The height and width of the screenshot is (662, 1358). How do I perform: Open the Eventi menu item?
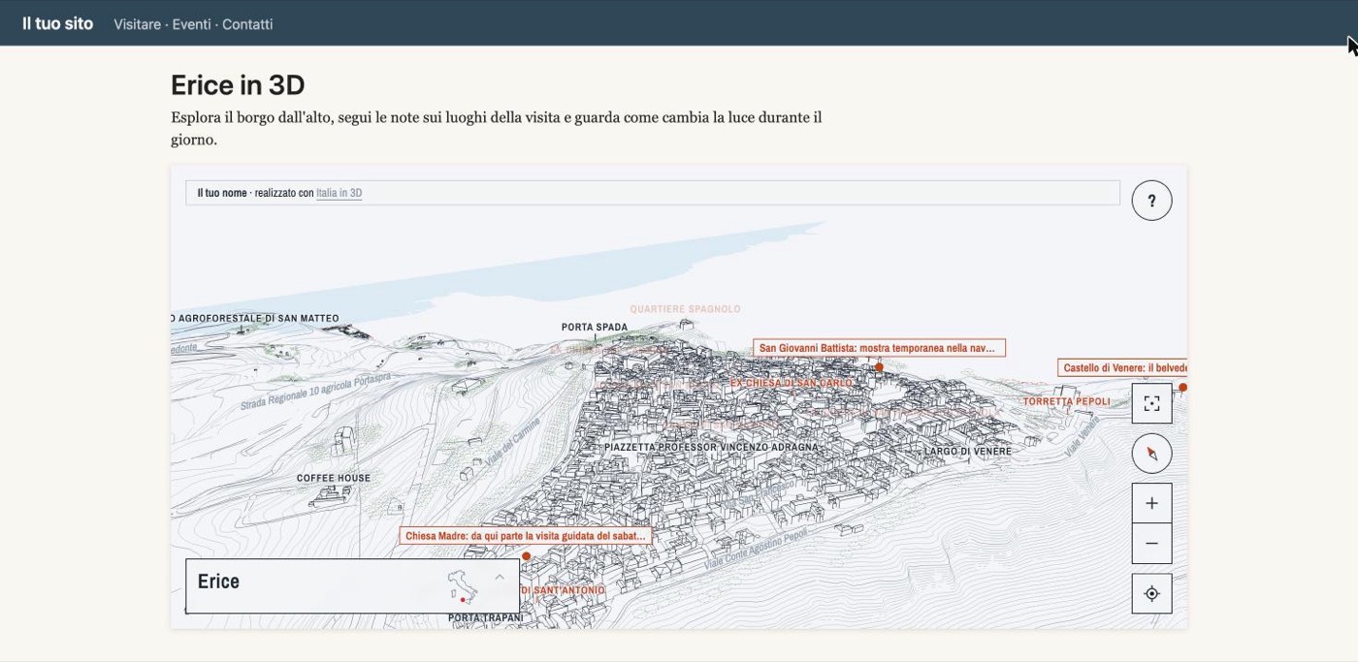click(191, 24)
